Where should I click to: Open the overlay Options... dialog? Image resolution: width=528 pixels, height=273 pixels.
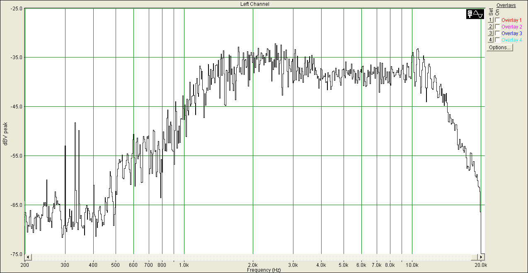pos(500,48)
